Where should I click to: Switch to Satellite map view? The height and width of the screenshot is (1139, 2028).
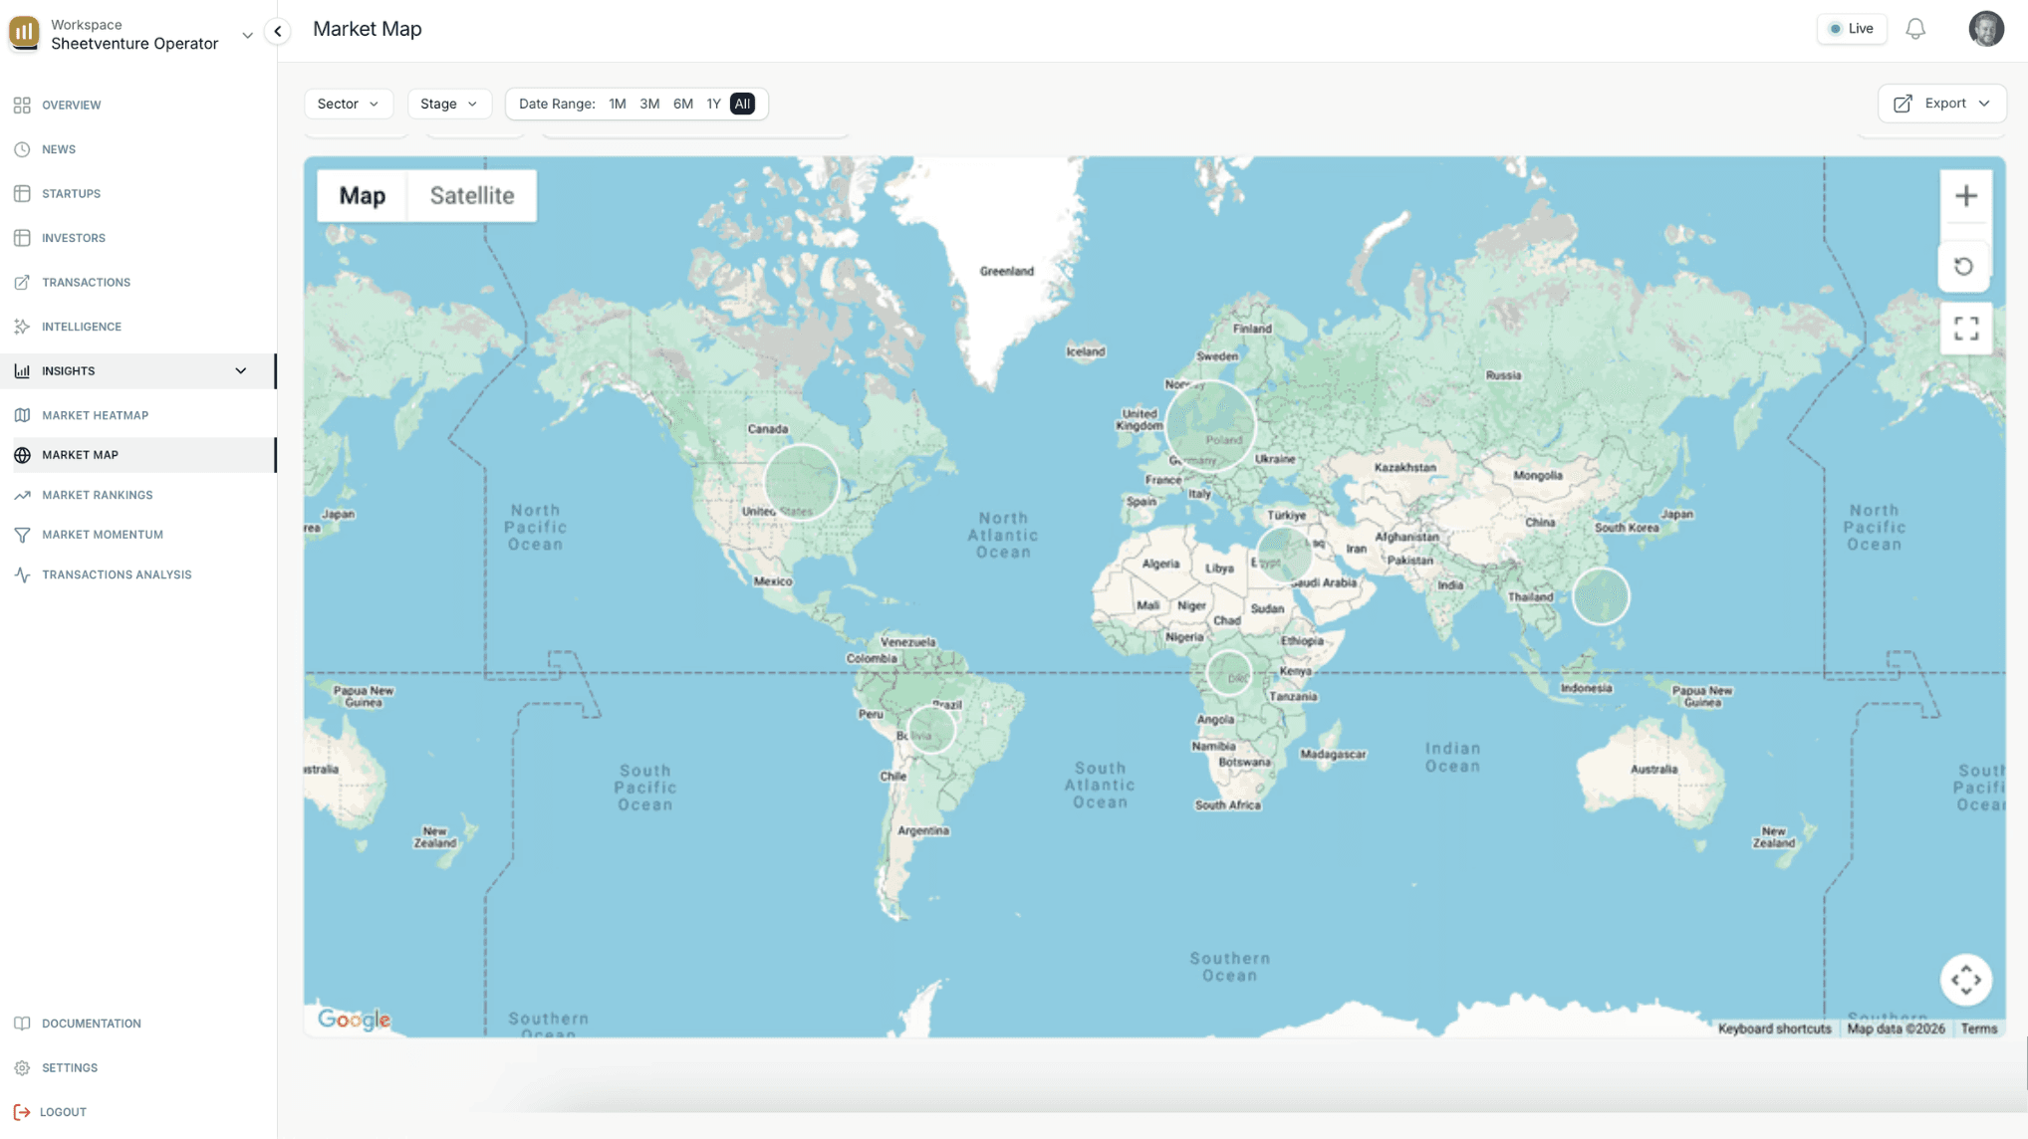[471, 196]
